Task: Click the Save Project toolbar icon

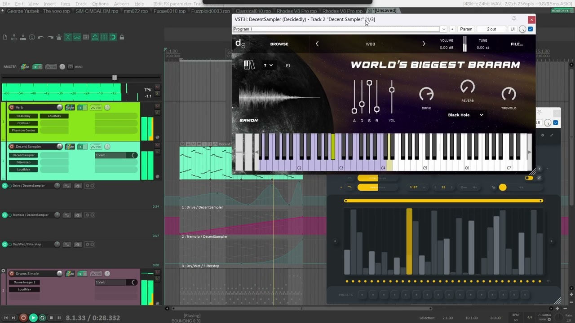Action: pyautogui.click(x=23, y=37)
